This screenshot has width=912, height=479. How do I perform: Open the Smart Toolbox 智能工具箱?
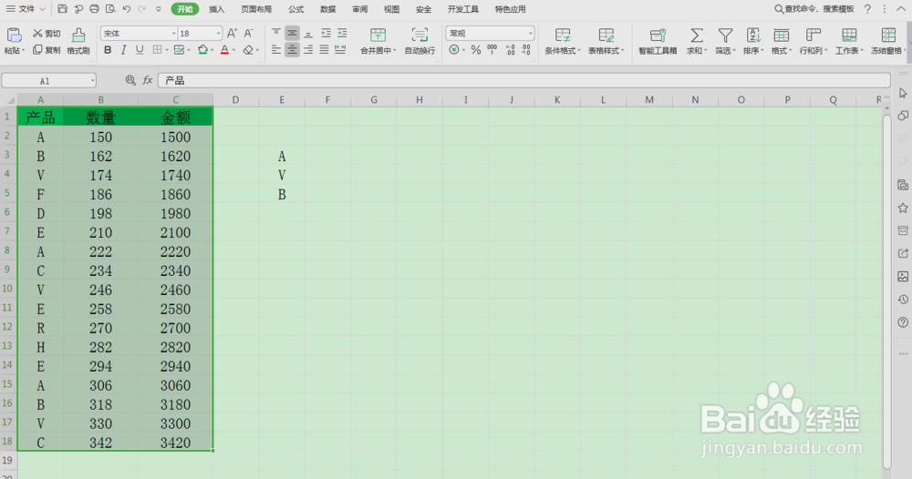tap(658, 41)
